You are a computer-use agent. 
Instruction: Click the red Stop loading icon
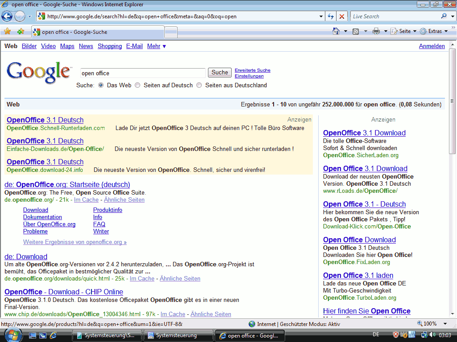click(342, 16)
